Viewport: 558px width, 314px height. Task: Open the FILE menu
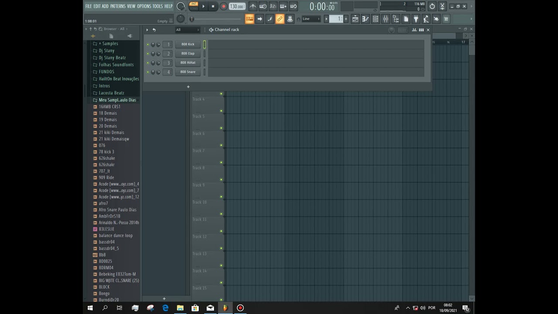pyautogui.click(x=88, y=6)
